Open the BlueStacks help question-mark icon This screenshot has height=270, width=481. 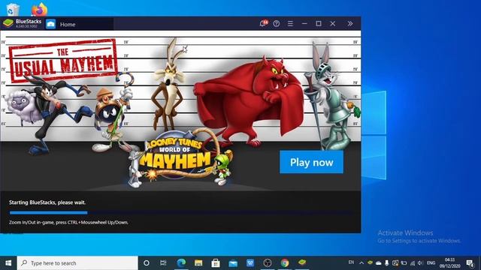277,23
